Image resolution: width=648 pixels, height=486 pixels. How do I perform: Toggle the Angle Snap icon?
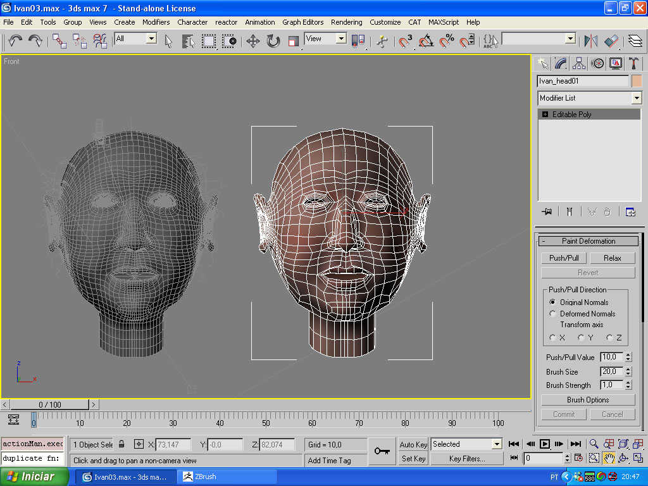click(426, 41)
